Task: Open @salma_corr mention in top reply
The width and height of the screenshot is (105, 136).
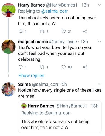Action: click(55, 11)
